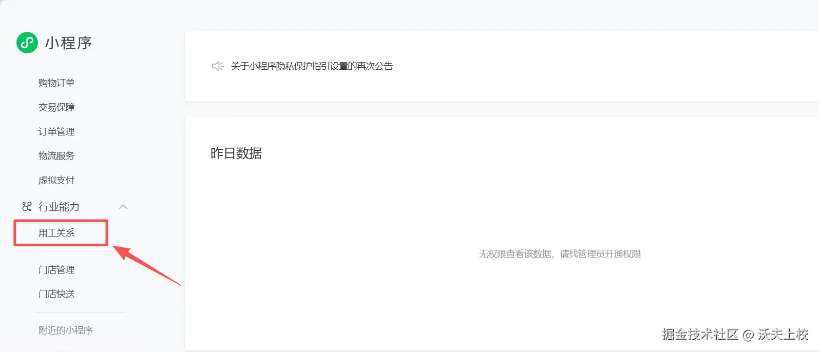Select 物流服务 in the navigation
The image size is (819, 352).
(x=56, y=156)
